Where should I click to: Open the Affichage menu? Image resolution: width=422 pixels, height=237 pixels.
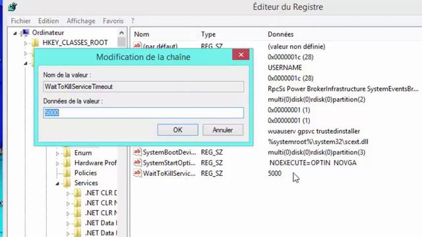click(80, 20)
